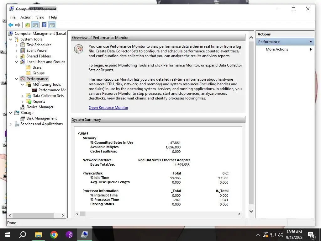321x241 pixels.
Task: Open the notifications action center icon
Action: 311,235
